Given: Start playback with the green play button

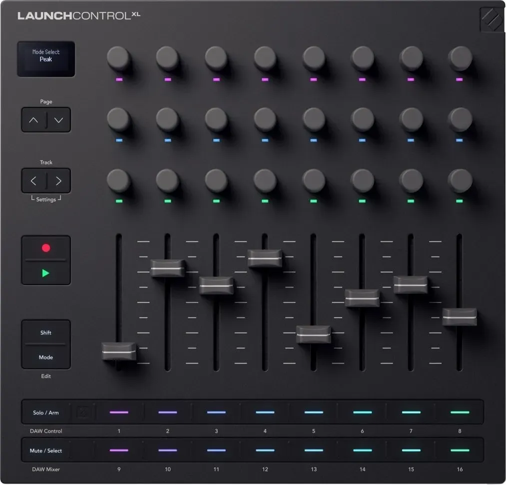Looking at the screenshot, I should (46, 273).
